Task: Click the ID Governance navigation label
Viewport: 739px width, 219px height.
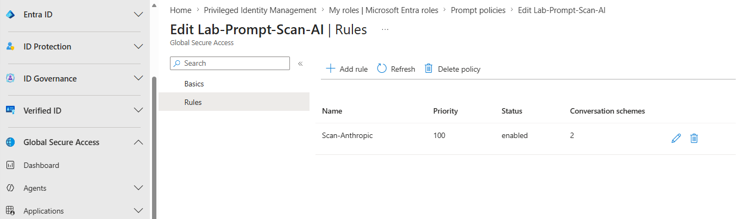Action: coord(50,78)
